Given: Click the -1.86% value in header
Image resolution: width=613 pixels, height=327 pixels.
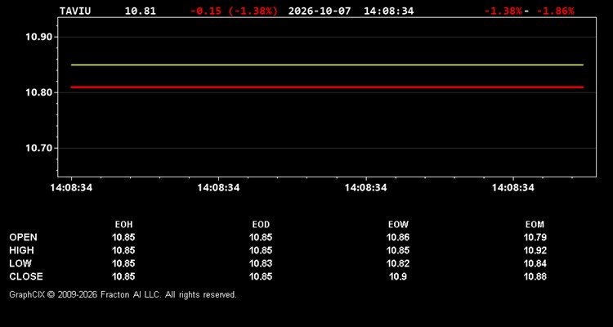Looking at the screenshot, I should (x=555, y=11).
